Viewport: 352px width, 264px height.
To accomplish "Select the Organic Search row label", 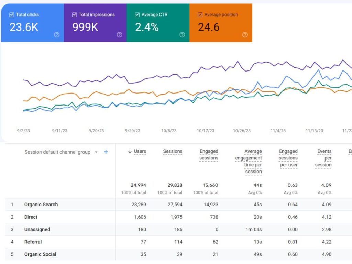I will click(41, 205).
